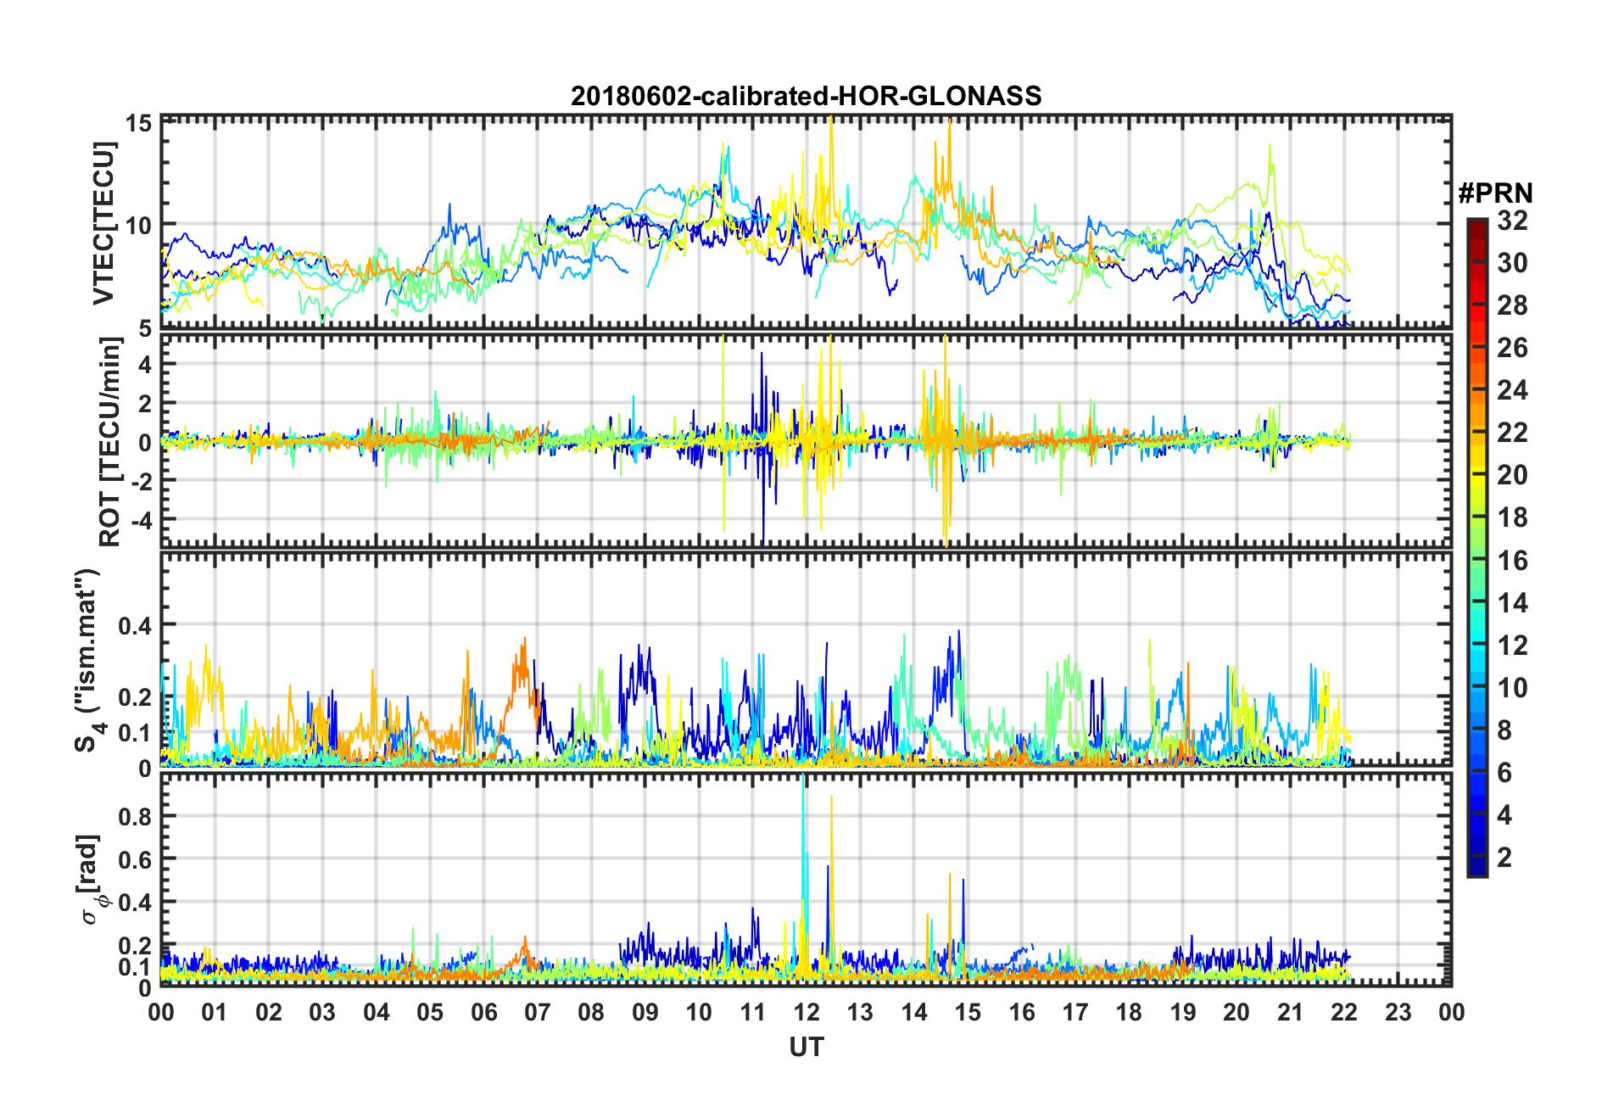Click the "23" hour tick on UT axis
The image size is (1613, 1096).
[1398, 1012]
